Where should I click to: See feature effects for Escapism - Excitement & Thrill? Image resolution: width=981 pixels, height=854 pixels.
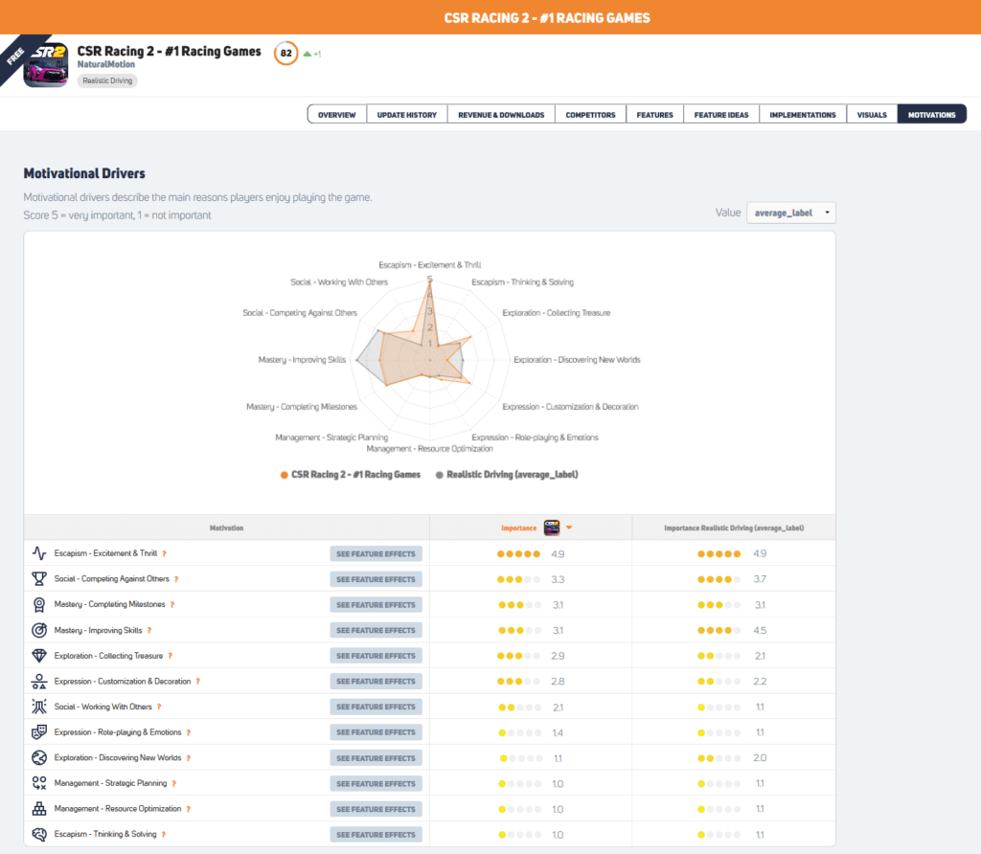point(376,554)
